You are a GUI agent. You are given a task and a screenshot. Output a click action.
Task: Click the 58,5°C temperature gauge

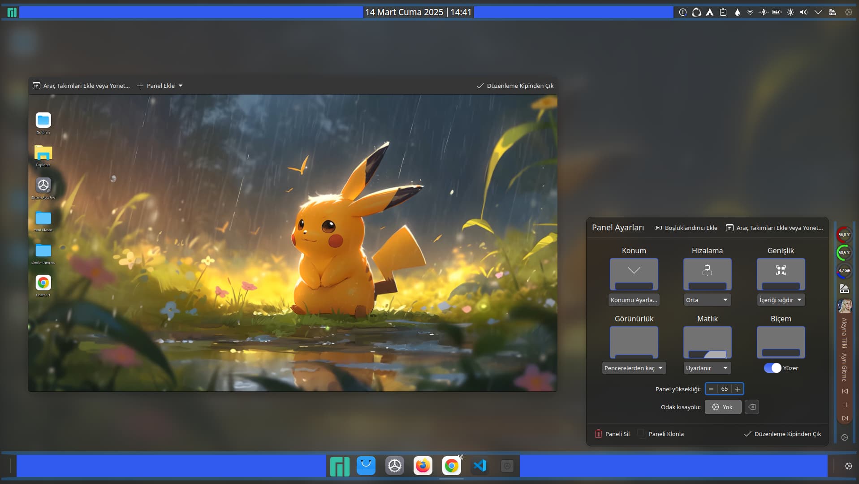(x=844, y=252)
